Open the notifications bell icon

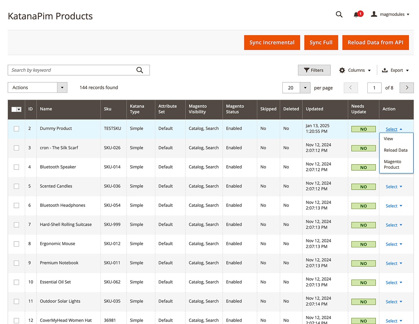coord(356,15)
